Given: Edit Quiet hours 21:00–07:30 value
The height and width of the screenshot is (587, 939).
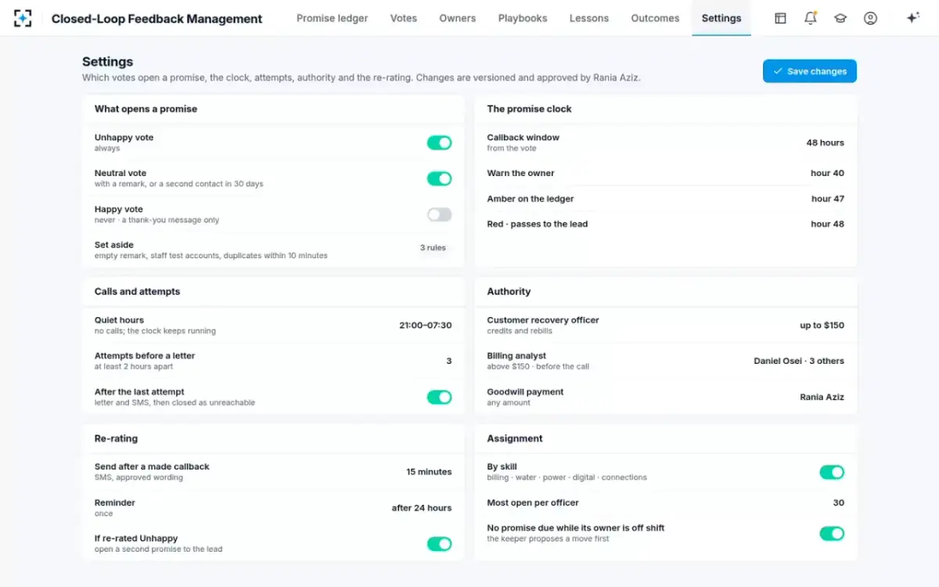Looking at the screenshot, I should (426, 326).
